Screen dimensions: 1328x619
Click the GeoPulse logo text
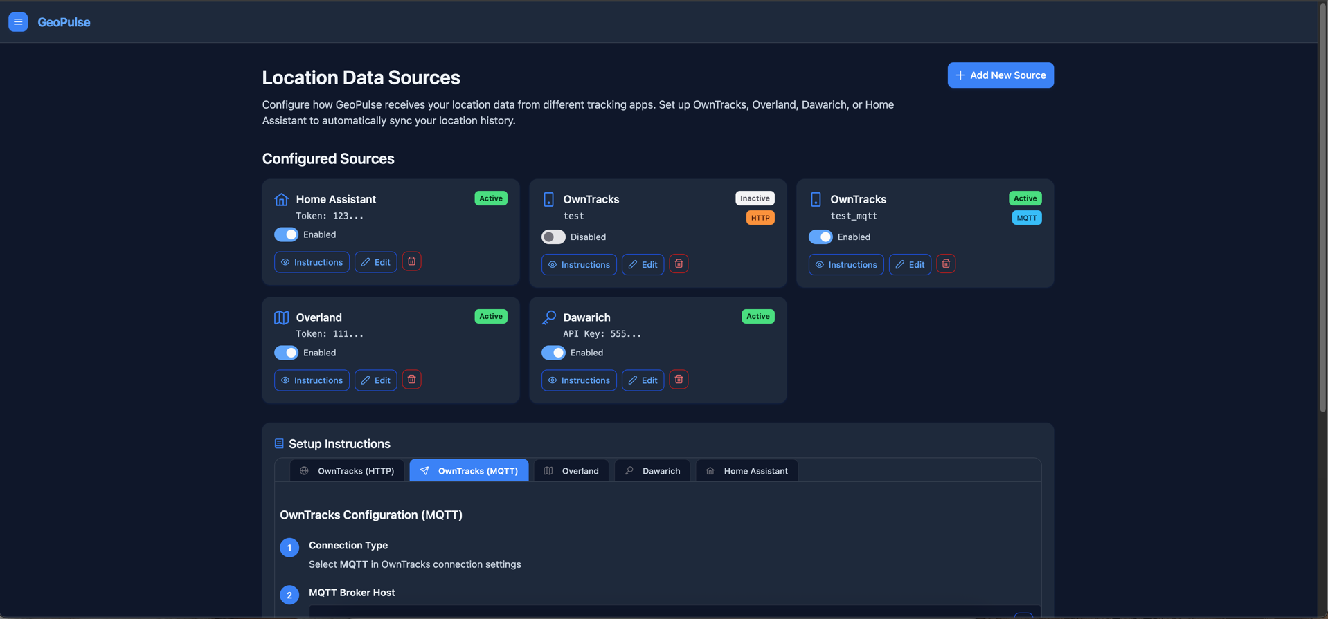(x=64, y=22)
